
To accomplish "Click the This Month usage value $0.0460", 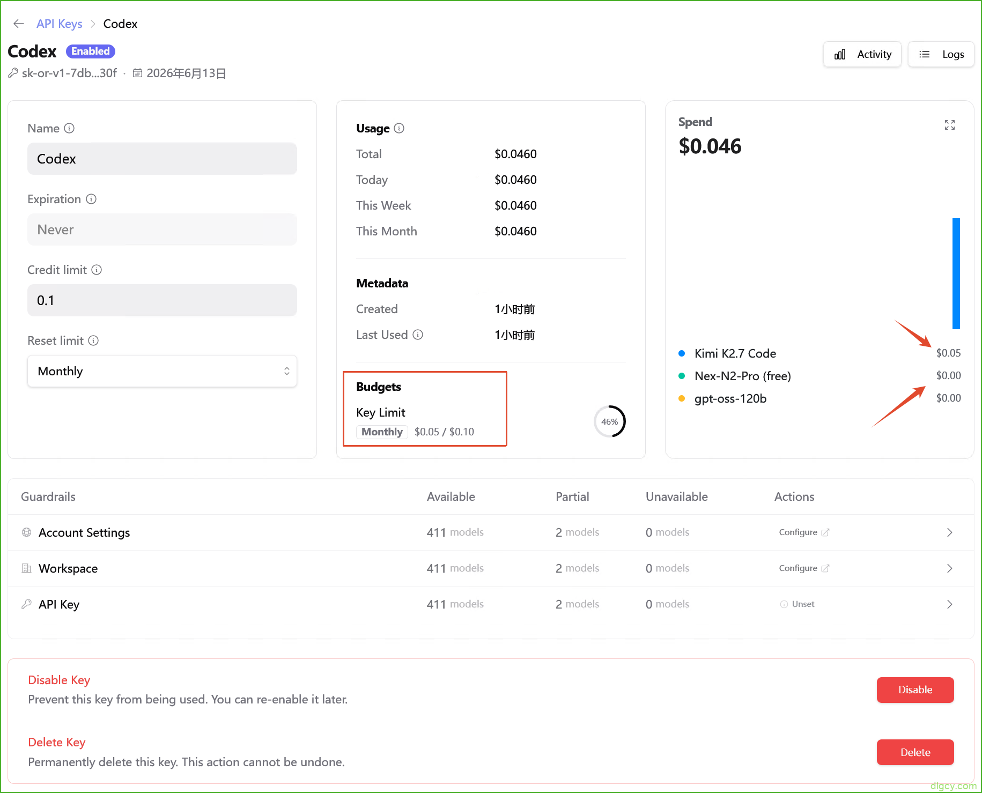I will [x=515, y=231].
